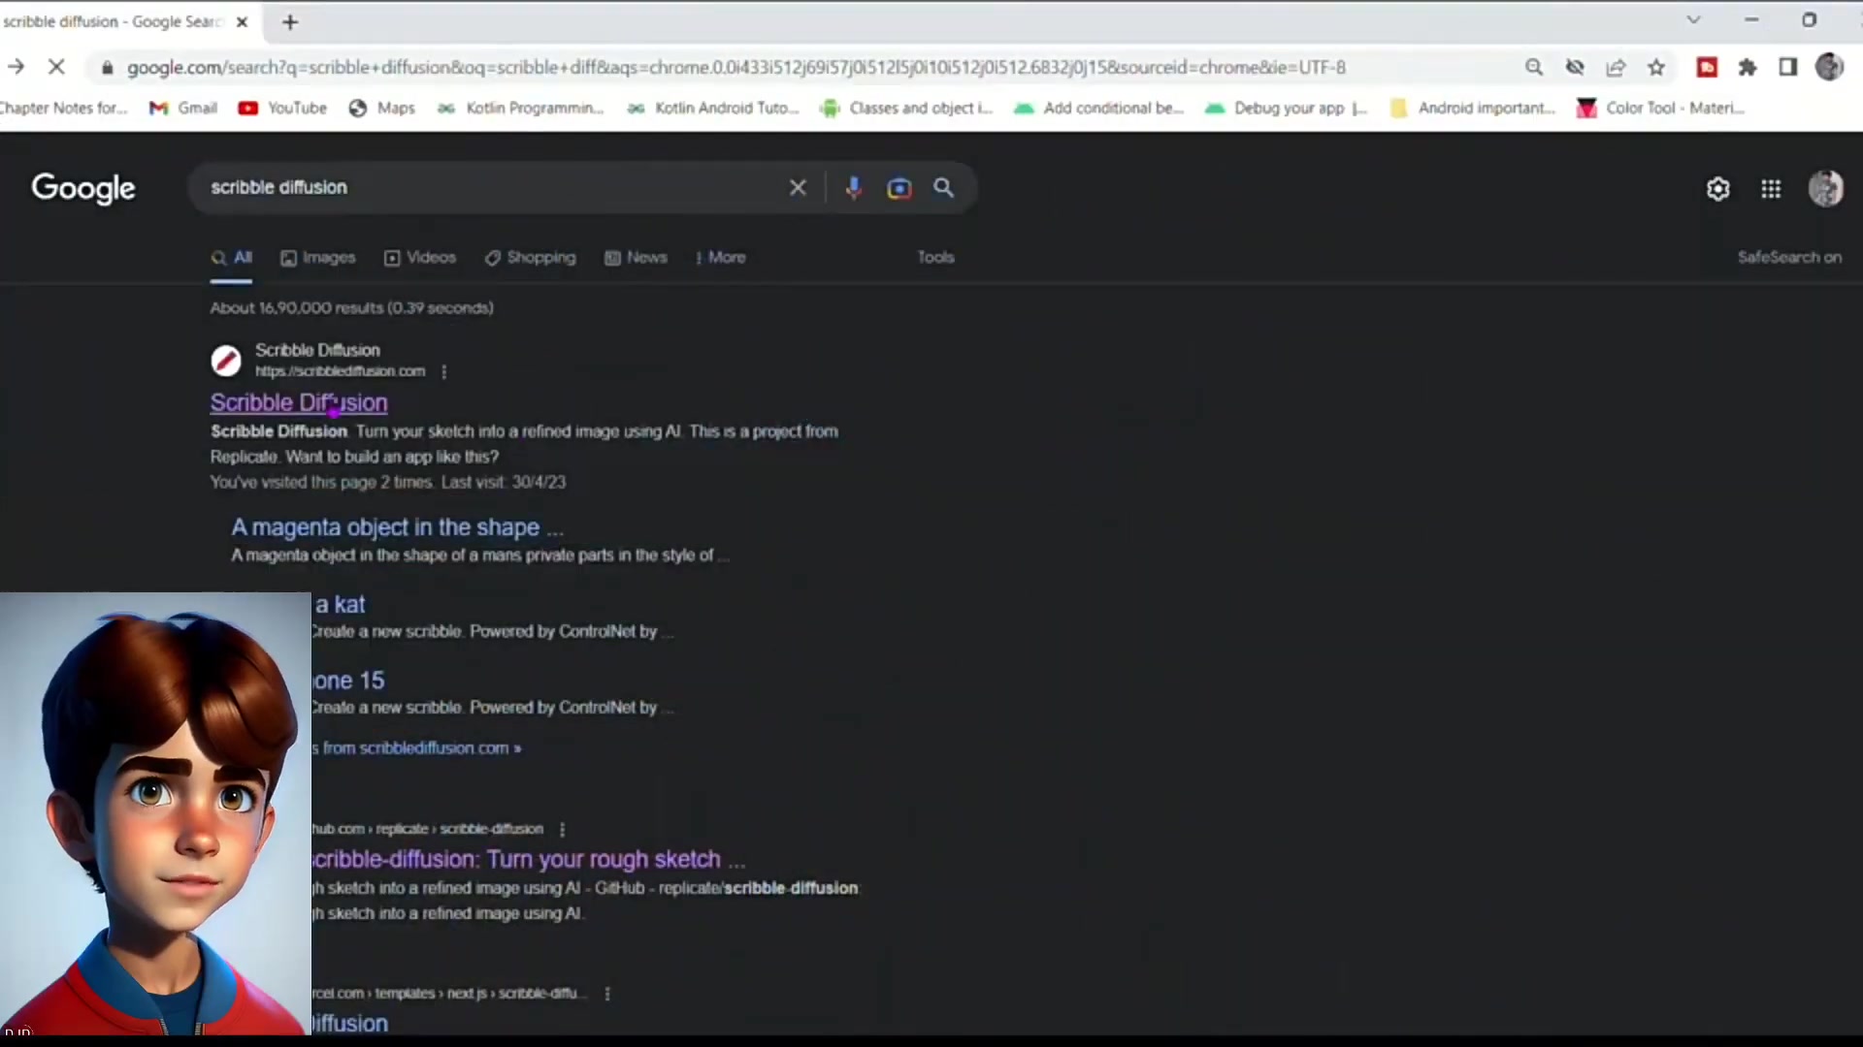Image resolution: width=1863 pixels, height=1047 pixels.
Task: Click Scribble Diffusion site favicon
Action: 226,361
